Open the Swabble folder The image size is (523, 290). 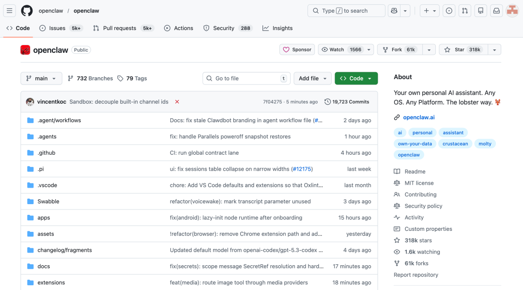(48, 201)
